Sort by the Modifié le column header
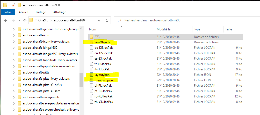The height and width of the screenshot is (115, 260). tap(164, 29)
